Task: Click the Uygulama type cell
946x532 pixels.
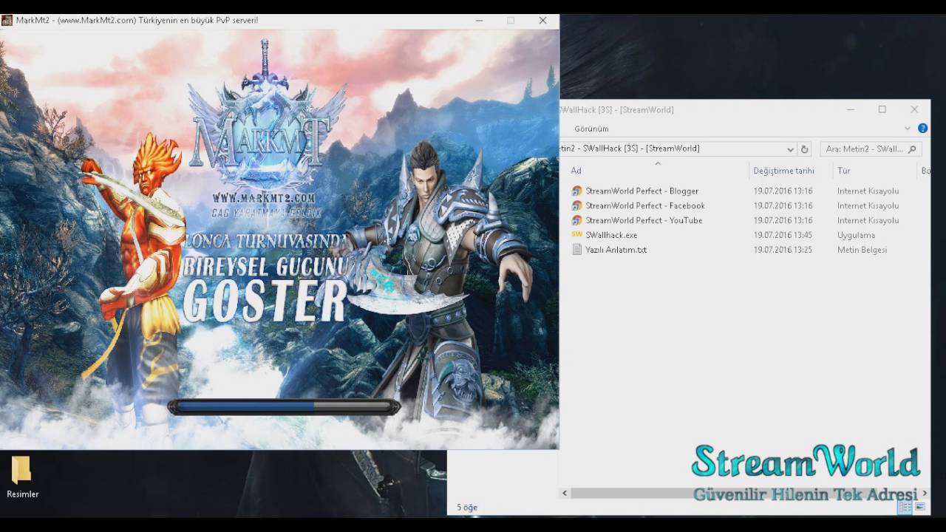Action: 856,235
